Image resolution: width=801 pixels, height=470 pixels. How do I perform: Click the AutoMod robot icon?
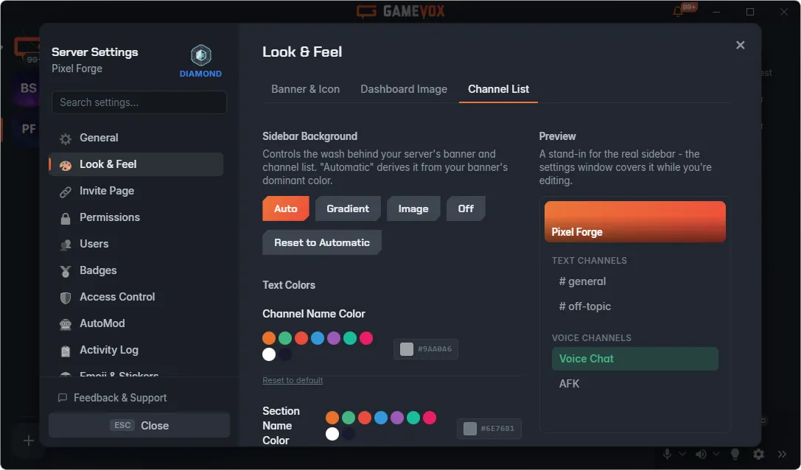click(x=66, y=324)
